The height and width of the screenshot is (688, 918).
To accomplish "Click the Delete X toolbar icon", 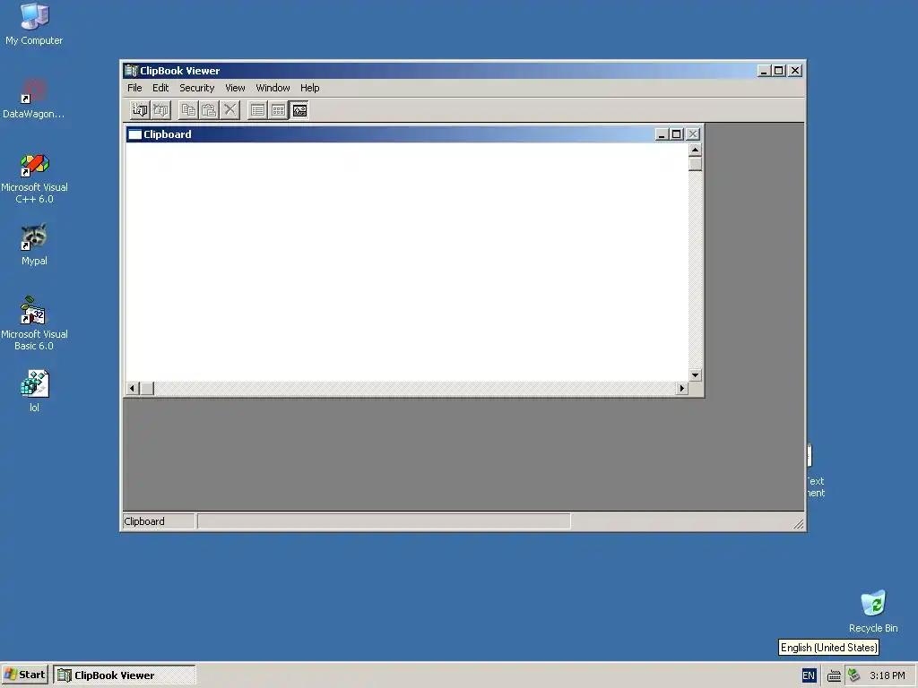I will coord(230,110).
